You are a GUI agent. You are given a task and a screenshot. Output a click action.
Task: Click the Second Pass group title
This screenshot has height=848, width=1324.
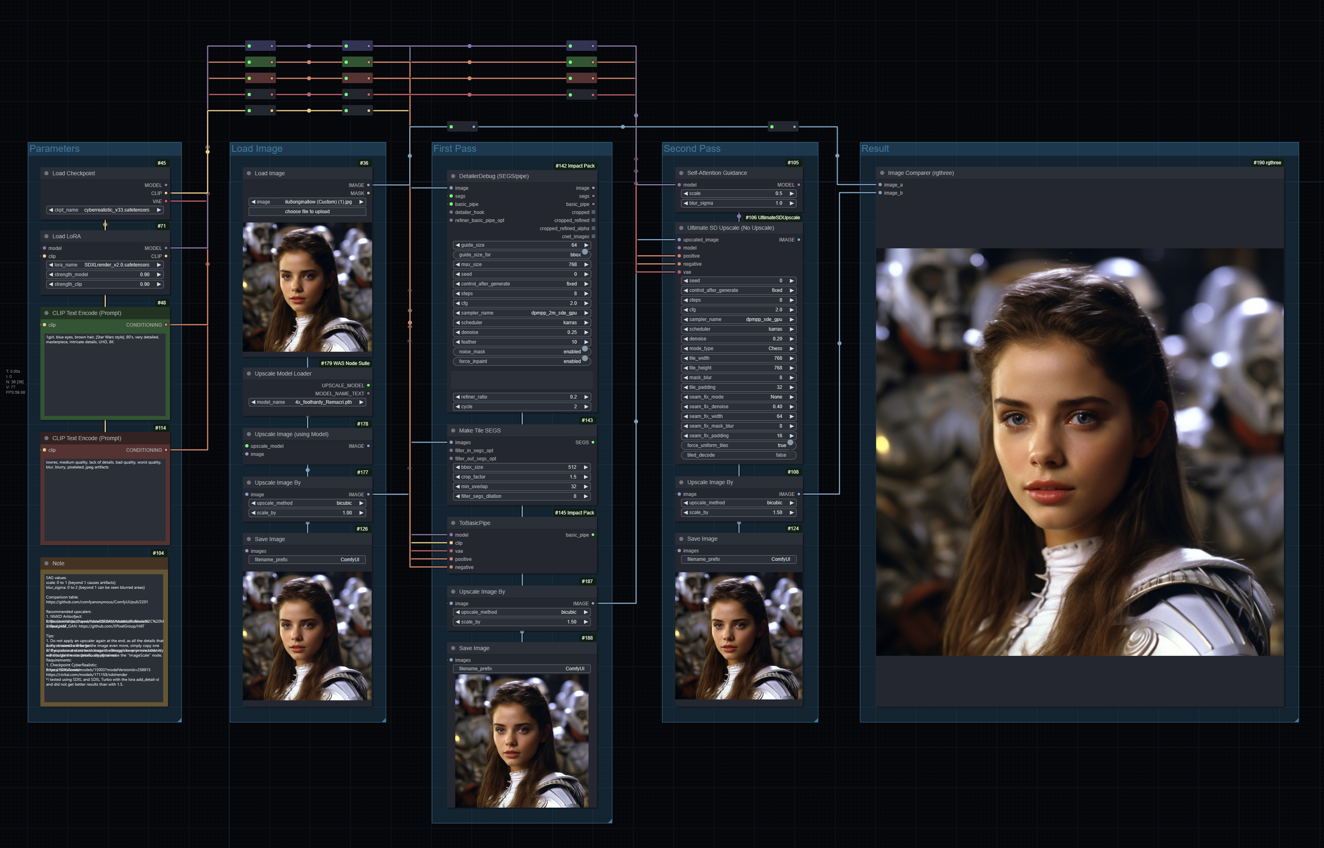click(x=691, y=149)
